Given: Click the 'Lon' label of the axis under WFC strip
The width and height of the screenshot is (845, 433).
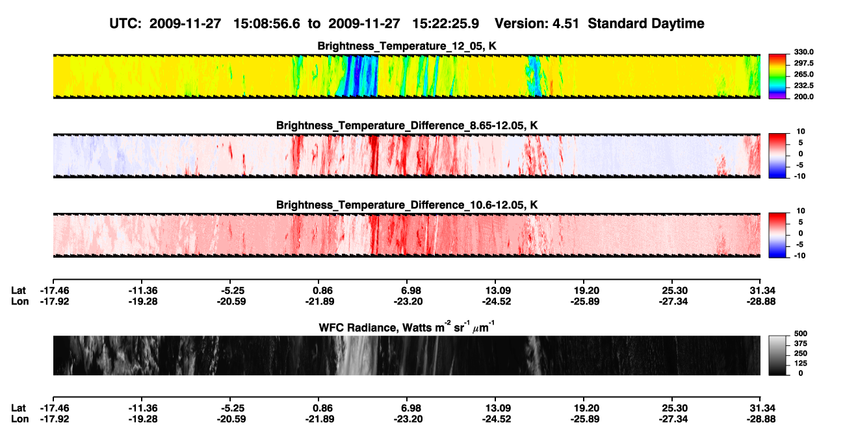Looking at the screenshot, I should point(19,419).
